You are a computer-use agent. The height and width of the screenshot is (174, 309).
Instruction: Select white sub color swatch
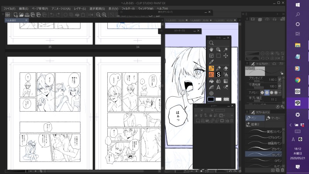(218, 99)
